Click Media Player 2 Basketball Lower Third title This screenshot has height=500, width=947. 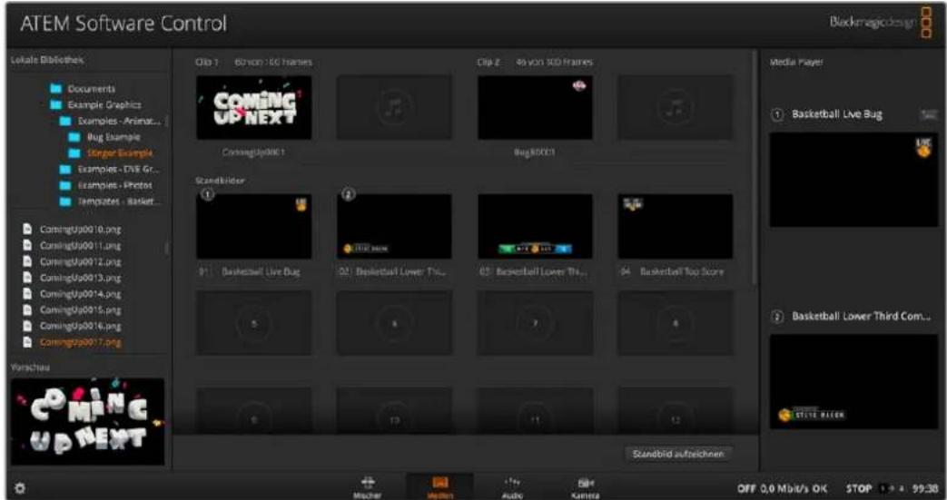pyautogui.click(x=862, y=316)
